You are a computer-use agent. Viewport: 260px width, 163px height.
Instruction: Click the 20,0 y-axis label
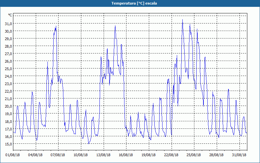click(x=8, y=106)
